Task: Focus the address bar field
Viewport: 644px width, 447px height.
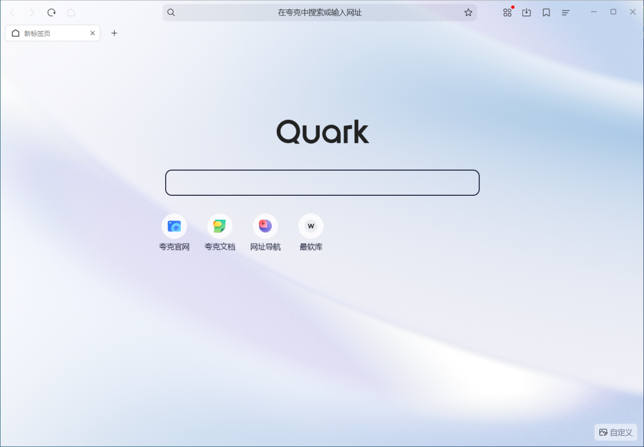Action: pos(320,13)
